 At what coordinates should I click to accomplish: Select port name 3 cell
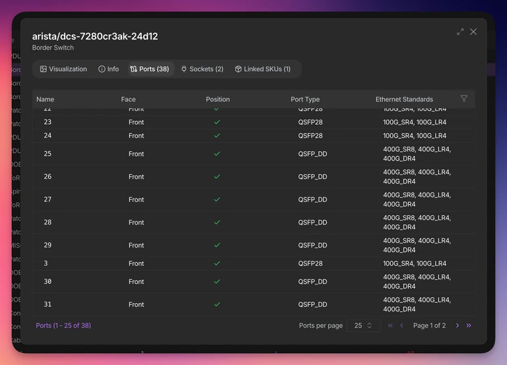[x=46, y=263]
